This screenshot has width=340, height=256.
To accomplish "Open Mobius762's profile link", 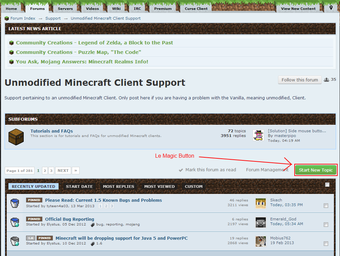I will click(280, 238).
